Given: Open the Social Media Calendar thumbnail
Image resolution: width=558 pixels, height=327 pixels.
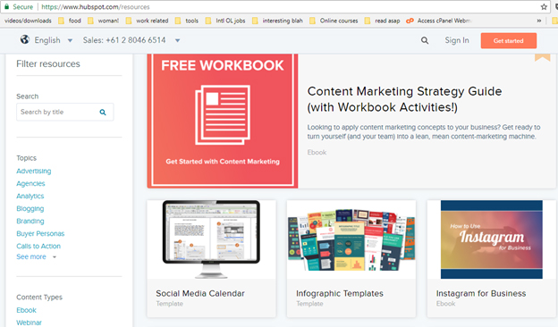Looking at the screenshot, I should (211, 239).
